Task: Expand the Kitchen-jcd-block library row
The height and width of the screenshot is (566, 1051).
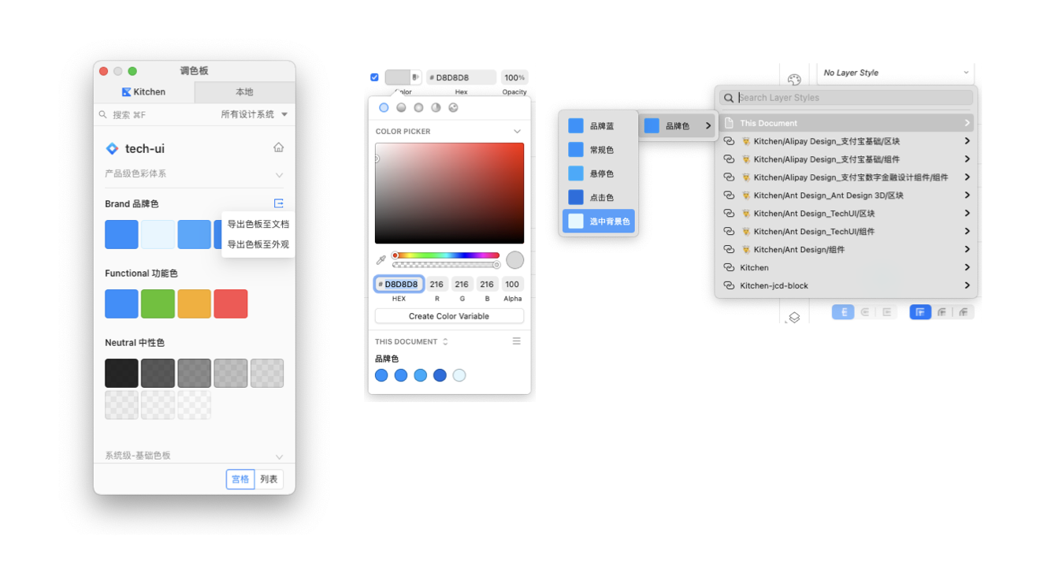Action: pyautogui.click(x=846, y=285)
